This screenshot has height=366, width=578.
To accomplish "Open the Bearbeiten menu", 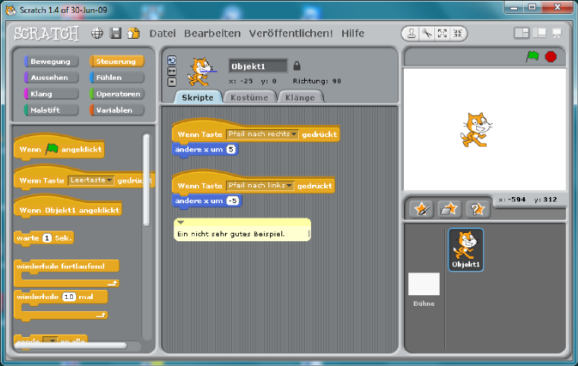I will click(212, 33).
